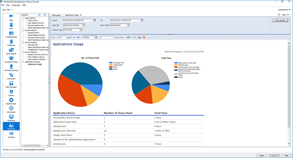Switch to the Information tab

click(56, 15)
